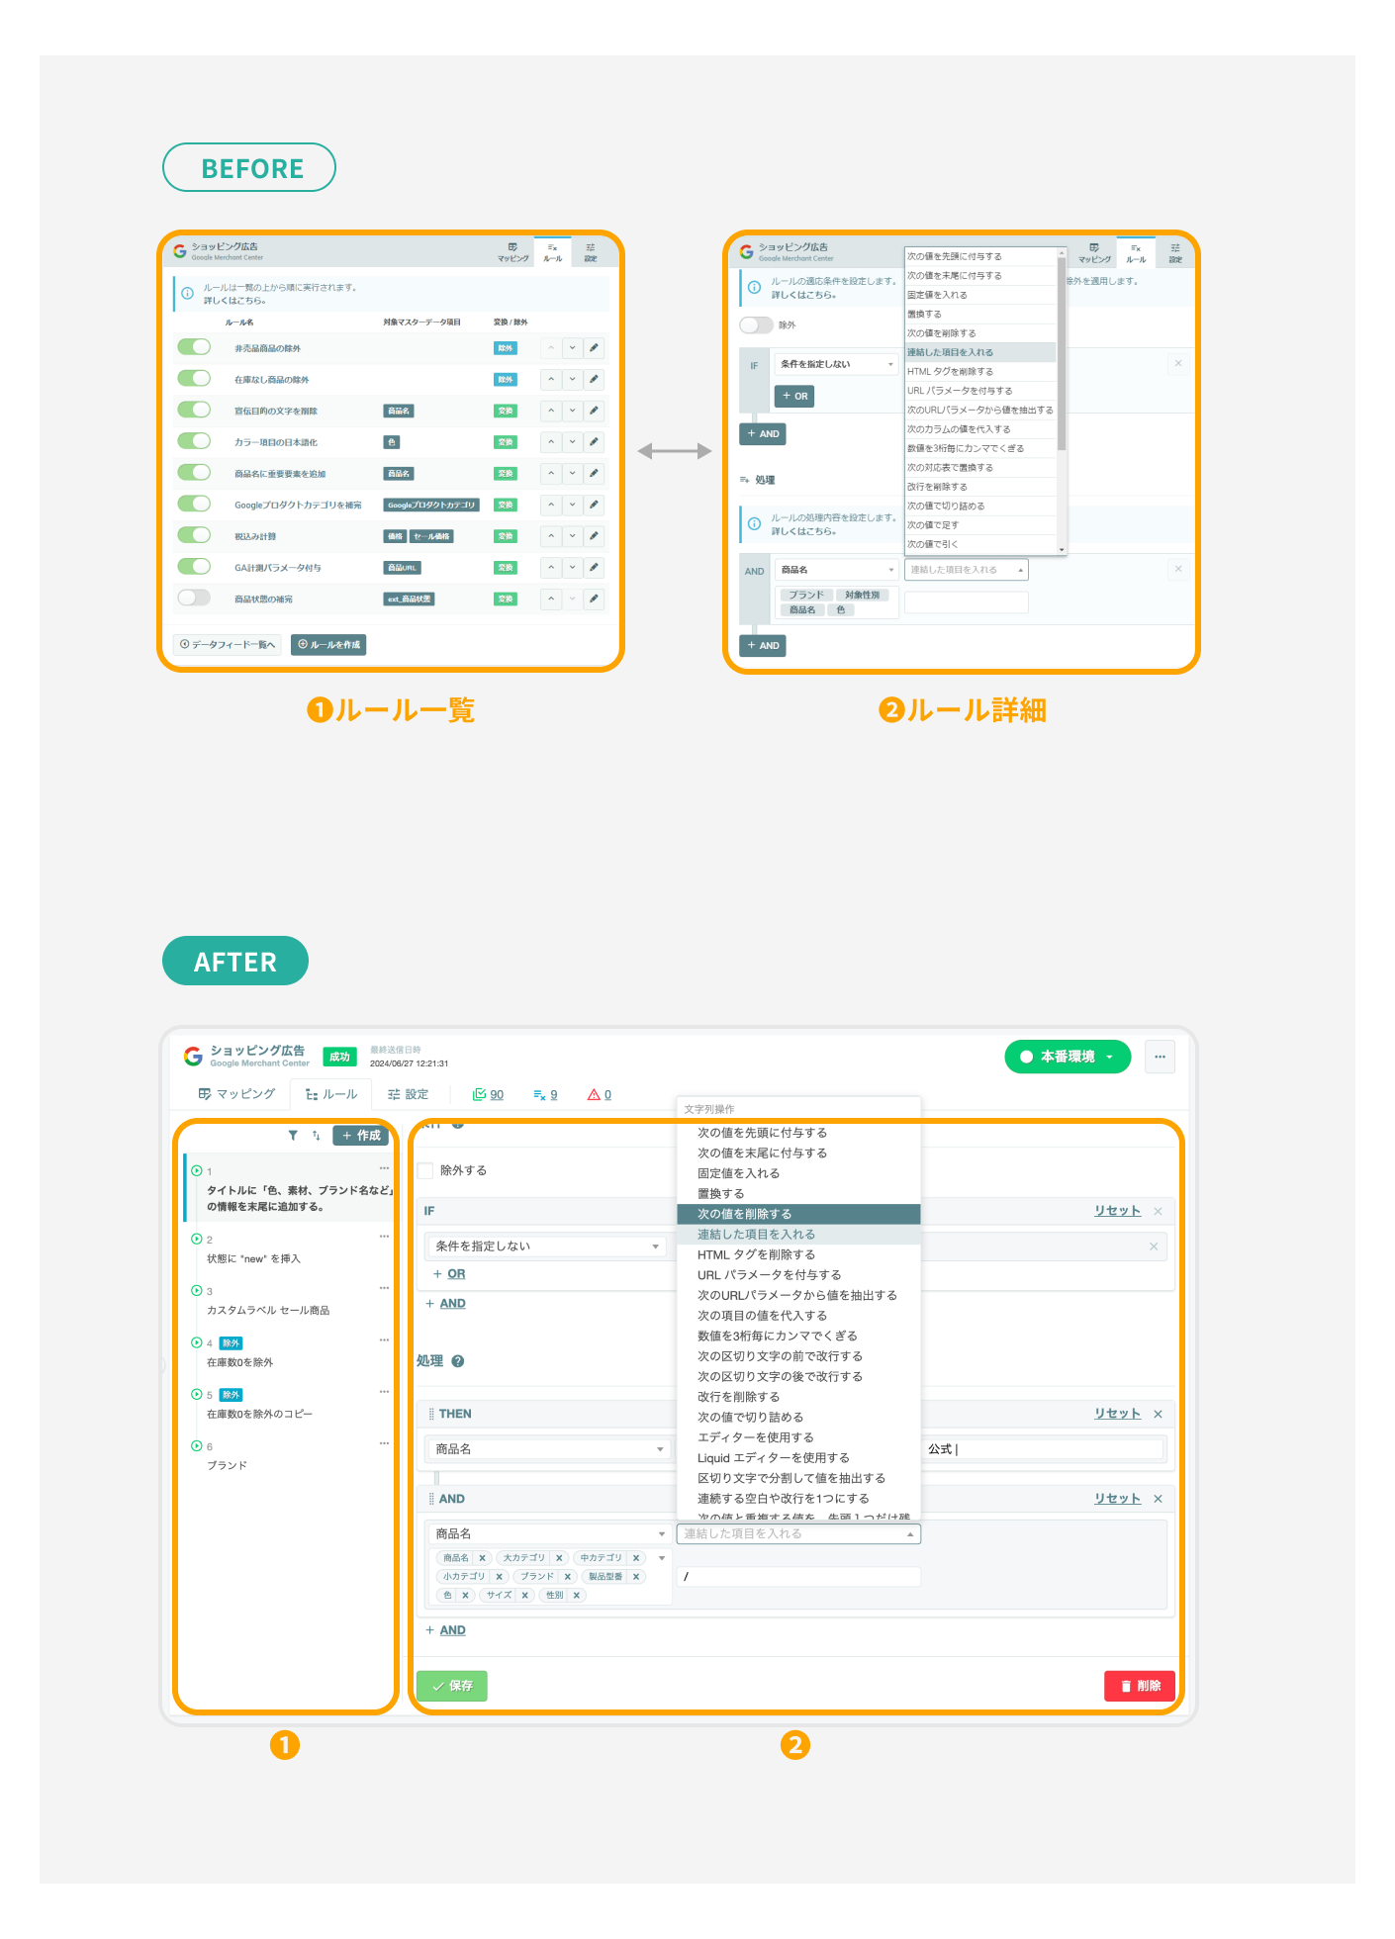
Task: Open three-dot menu for rule 2 状態に new を挿入
Action: pos(384,1237)
